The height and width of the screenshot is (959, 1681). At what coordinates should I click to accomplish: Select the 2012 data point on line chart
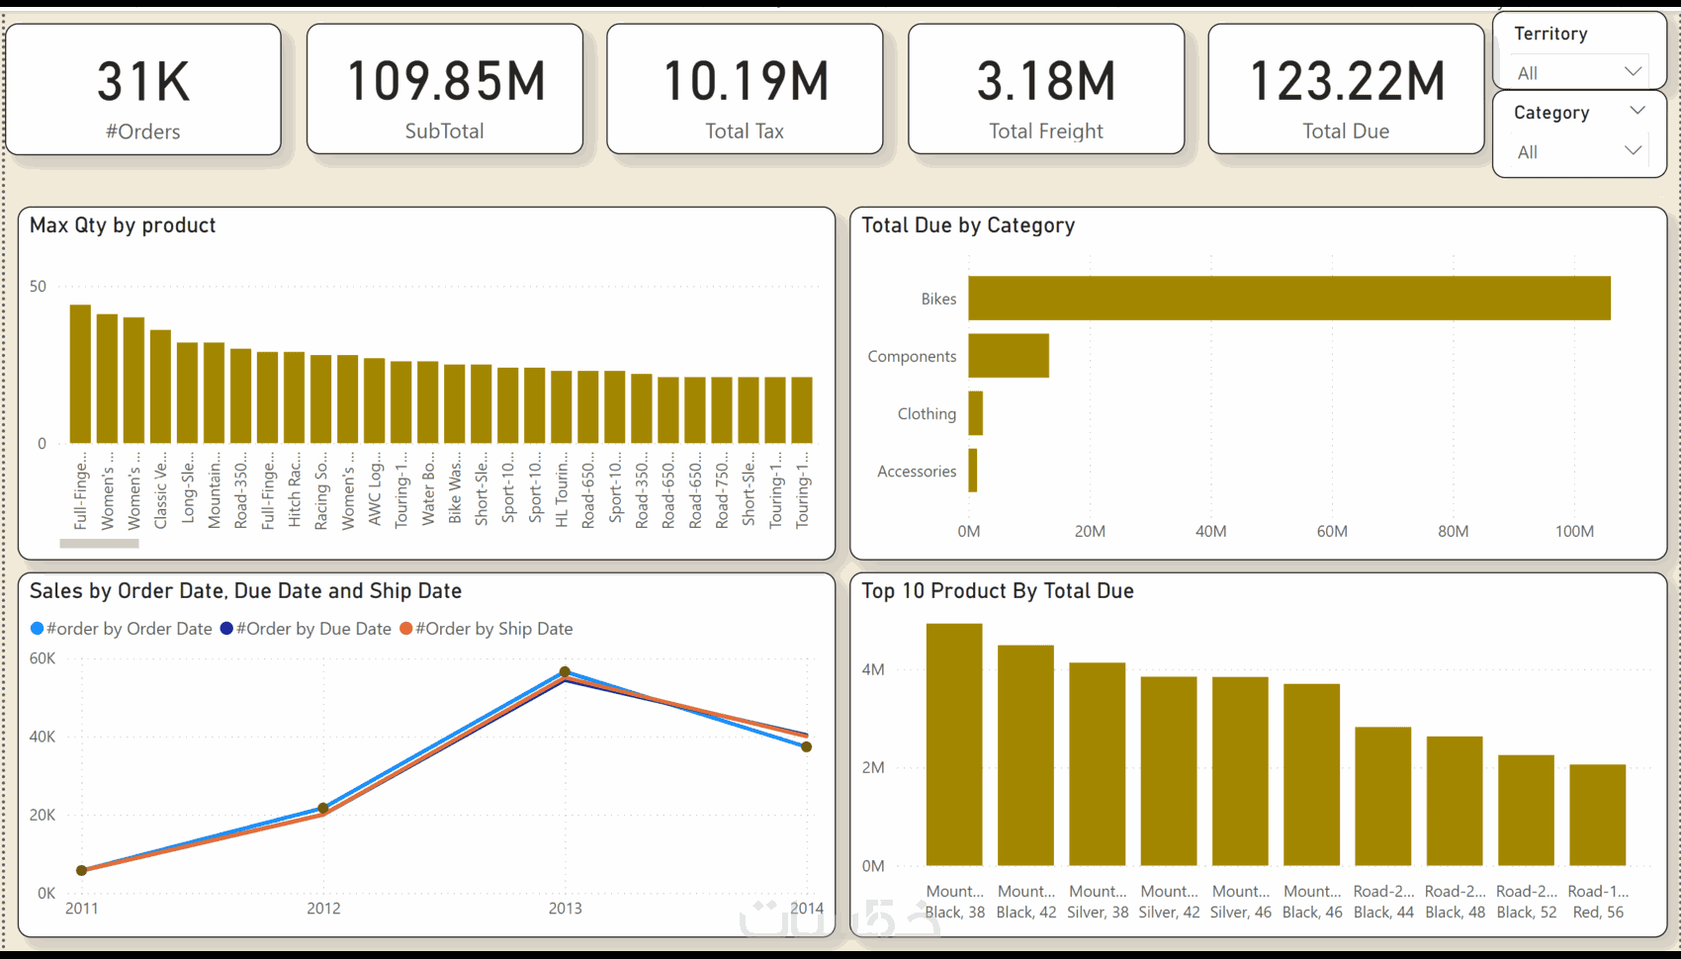point(323,809)
